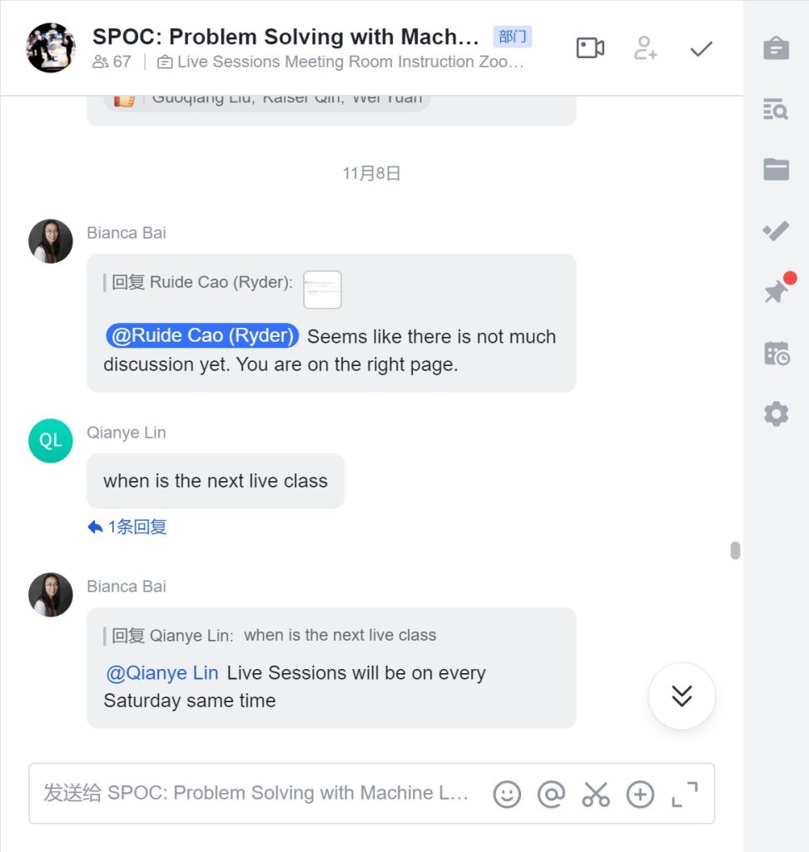The height and width of the screenshot is (852, 809).
Task: Add a new member to the group
Action: point(645,47)
